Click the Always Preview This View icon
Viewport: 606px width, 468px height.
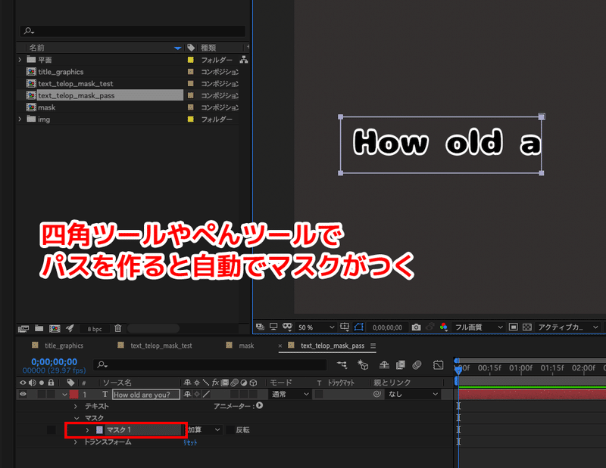coord(260,327)
